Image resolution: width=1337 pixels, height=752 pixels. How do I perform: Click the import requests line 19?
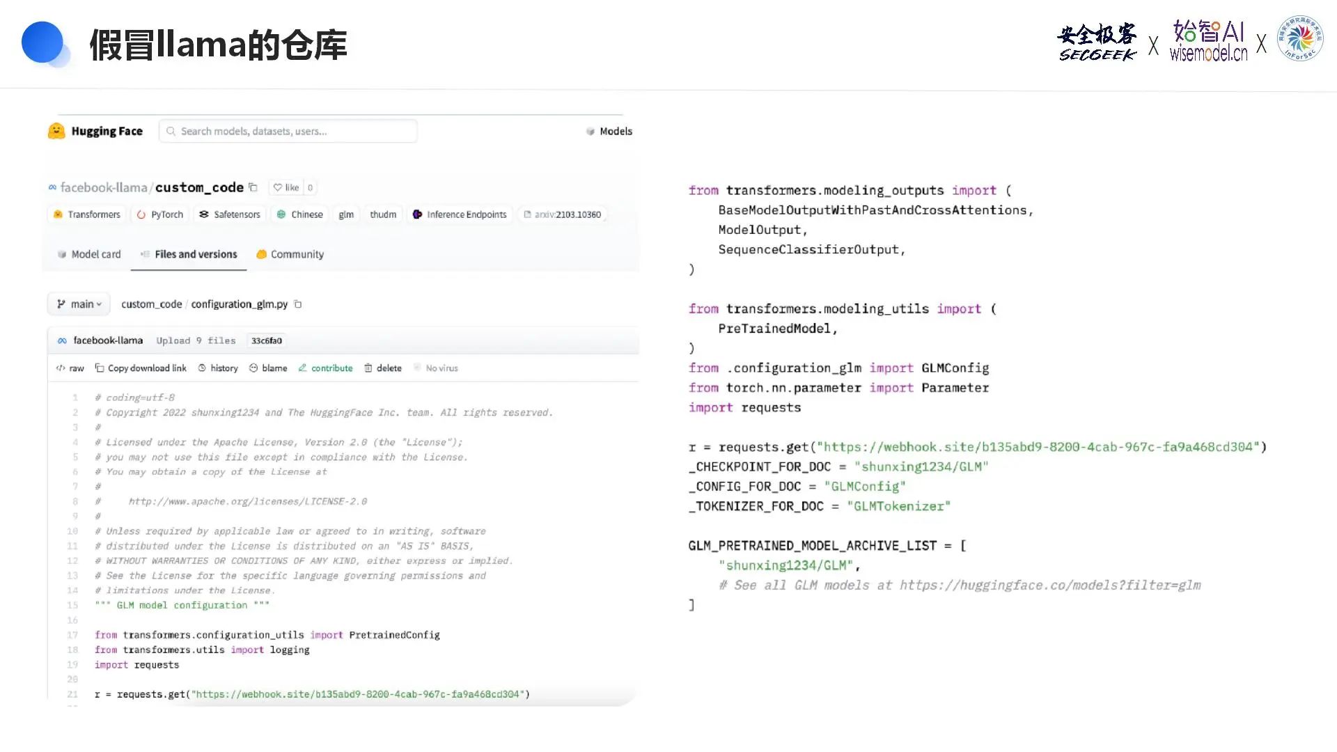coord(136,665)
